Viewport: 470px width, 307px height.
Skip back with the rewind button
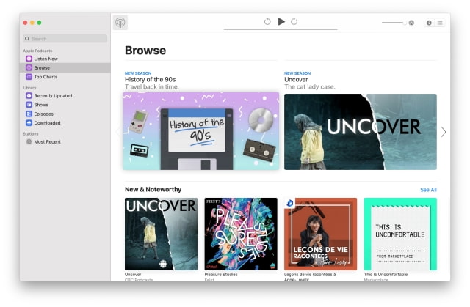pos(267,21)
